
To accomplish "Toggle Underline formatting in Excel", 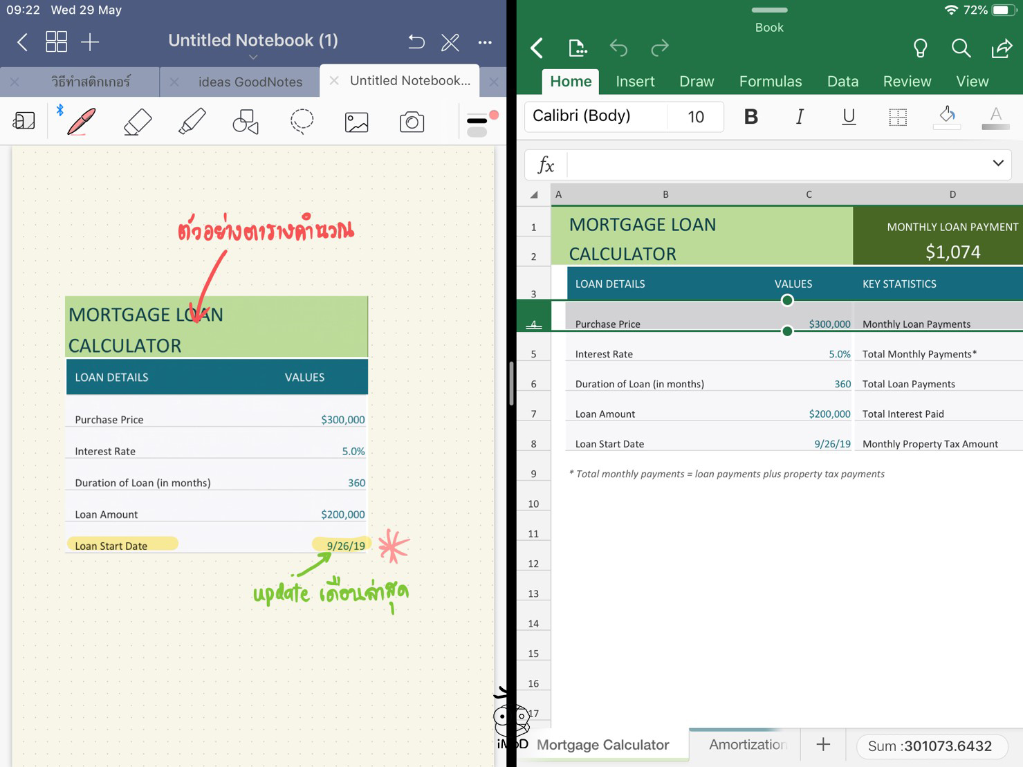I will 849,117.
